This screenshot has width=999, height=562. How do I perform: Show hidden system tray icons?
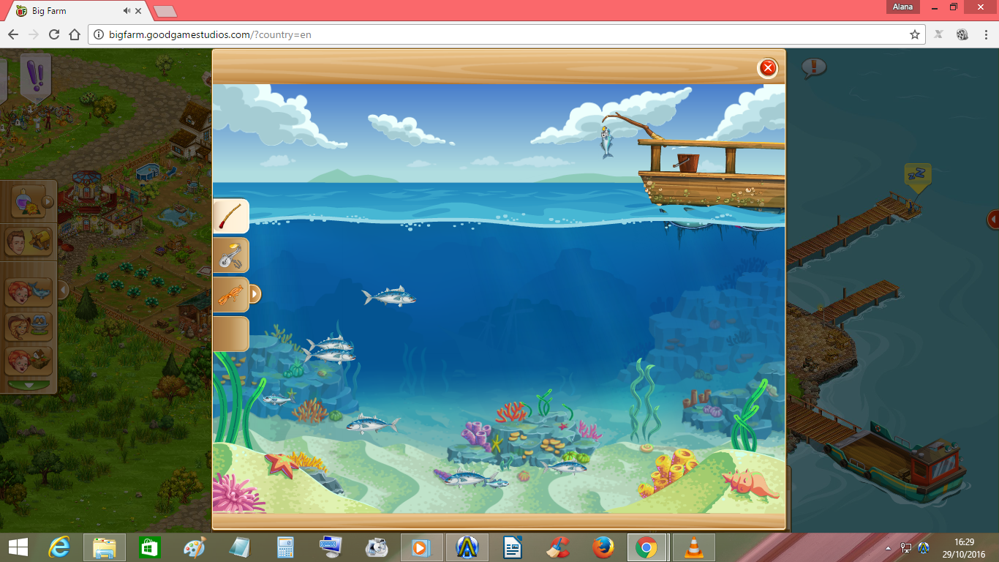tap(889, 547)
